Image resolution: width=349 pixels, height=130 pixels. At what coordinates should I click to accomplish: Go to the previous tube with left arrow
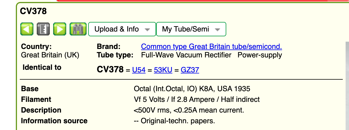click(x=27, y=29)
